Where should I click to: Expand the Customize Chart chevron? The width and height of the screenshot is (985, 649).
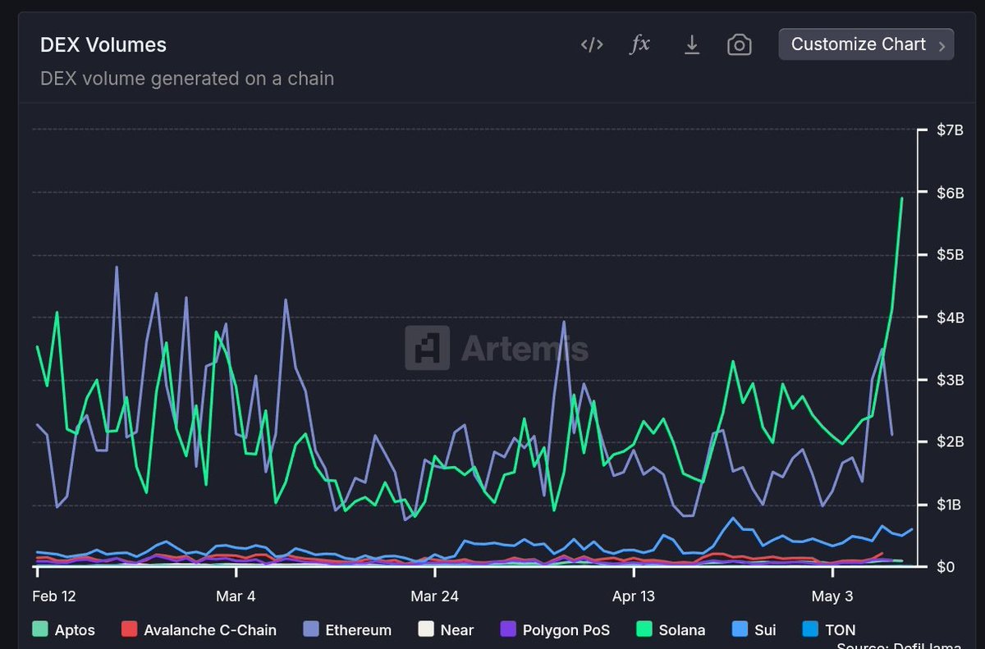point(941,44)
